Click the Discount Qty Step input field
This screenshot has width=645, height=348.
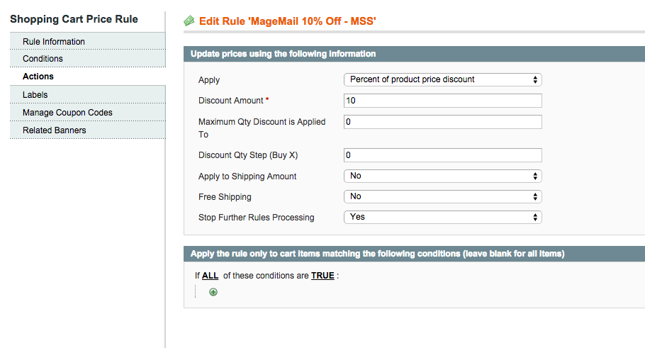coord(442,155)
